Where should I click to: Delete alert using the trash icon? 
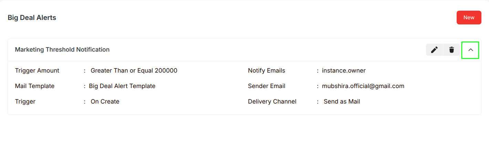[x=451, y=50]
